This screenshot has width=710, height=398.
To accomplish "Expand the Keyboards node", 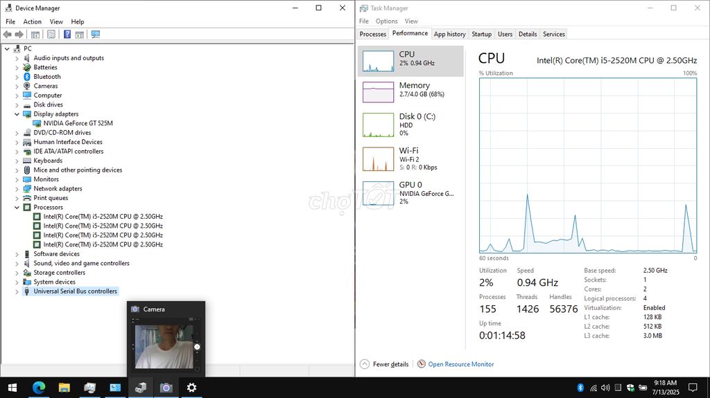I will point(17,161).
